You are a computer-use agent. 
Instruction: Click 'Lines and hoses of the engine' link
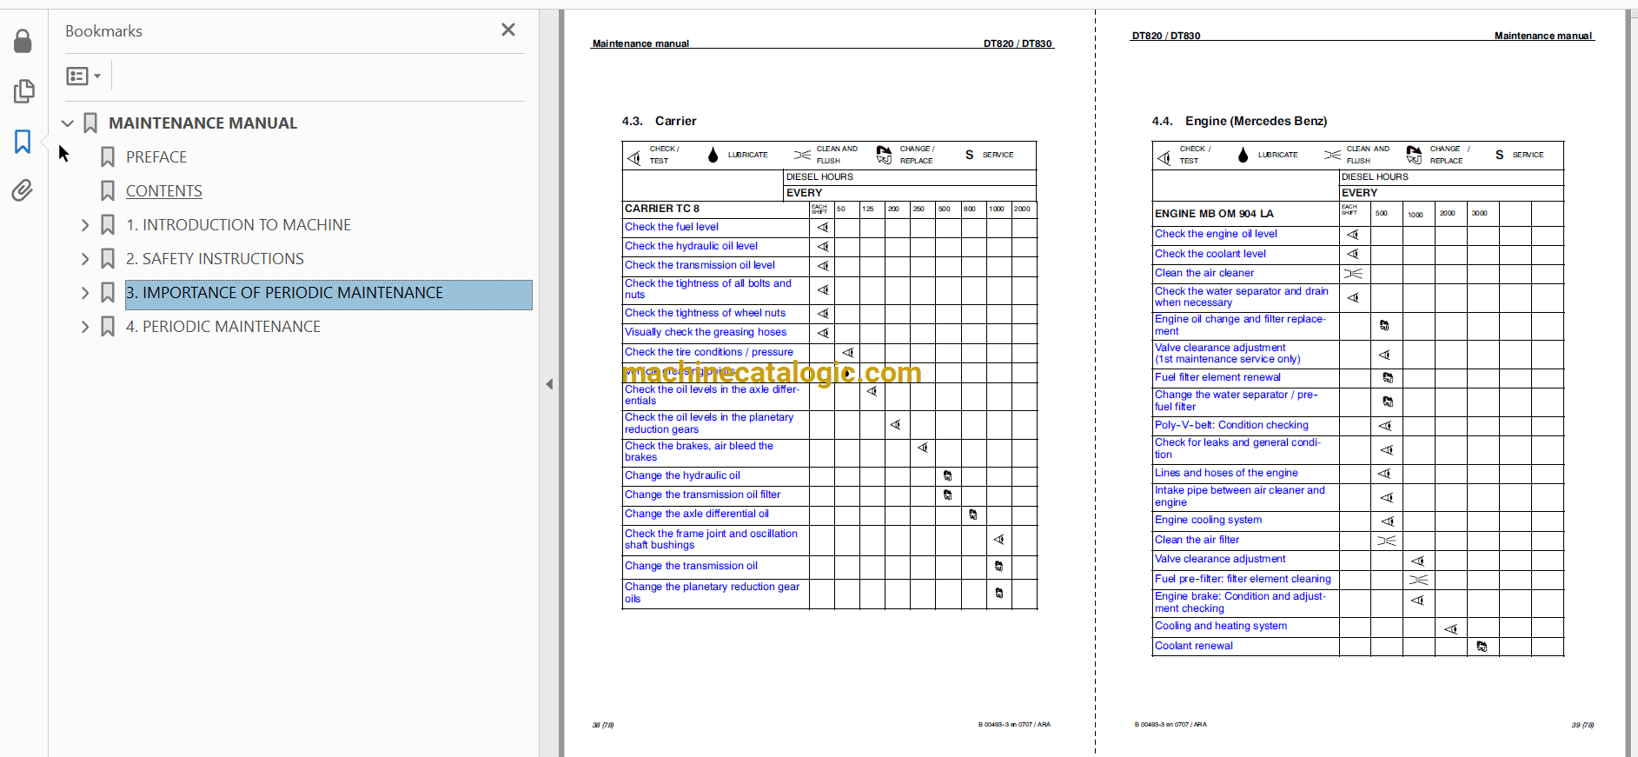1226,473
